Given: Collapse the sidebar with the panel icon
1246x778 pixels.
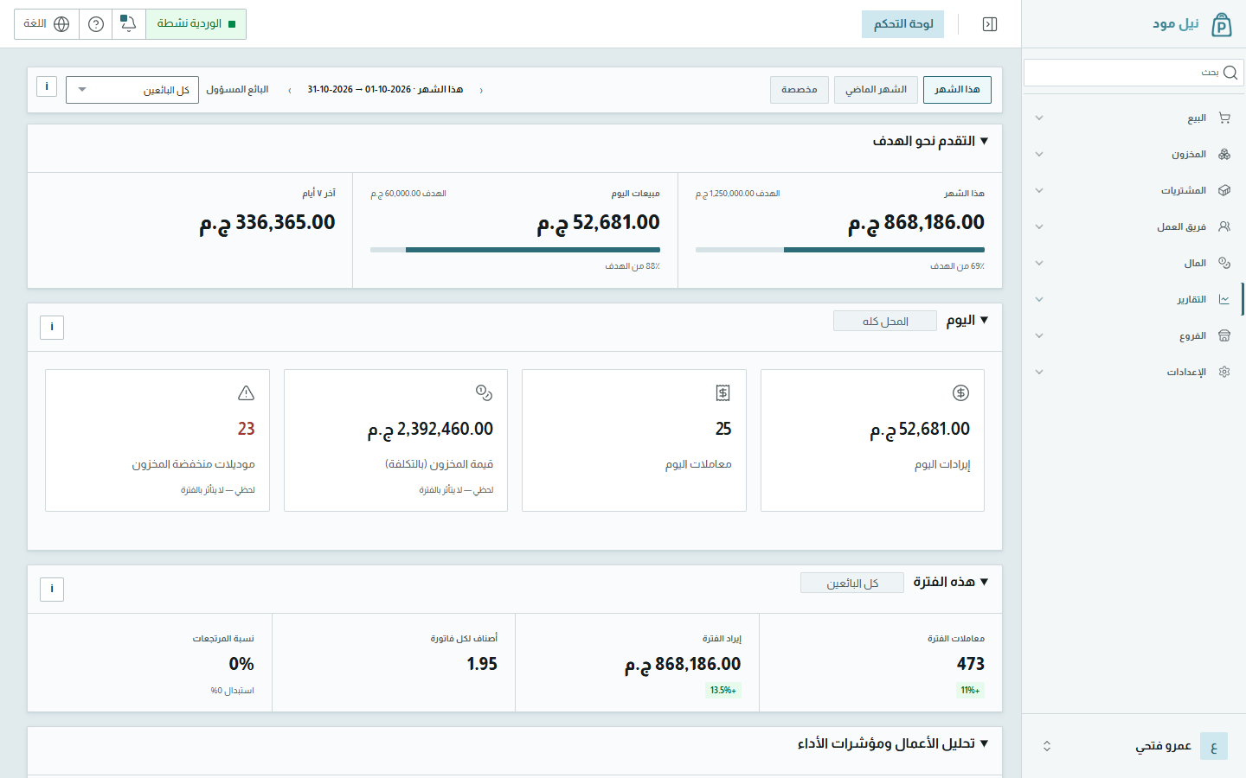Looking at the screenshot, I should (x=990, y=24).
